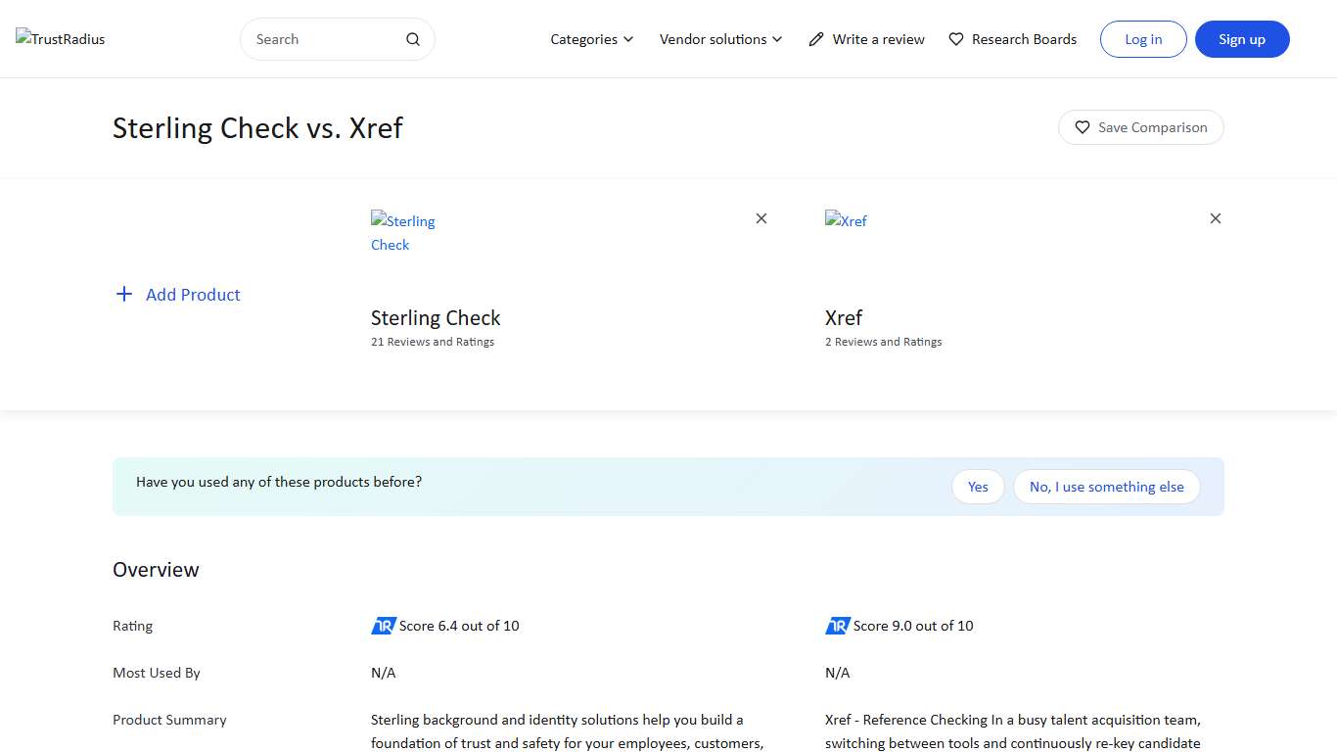Answer Yes to having used these products
Viewport: 1337px width, 752px height.
coord(978,487)
